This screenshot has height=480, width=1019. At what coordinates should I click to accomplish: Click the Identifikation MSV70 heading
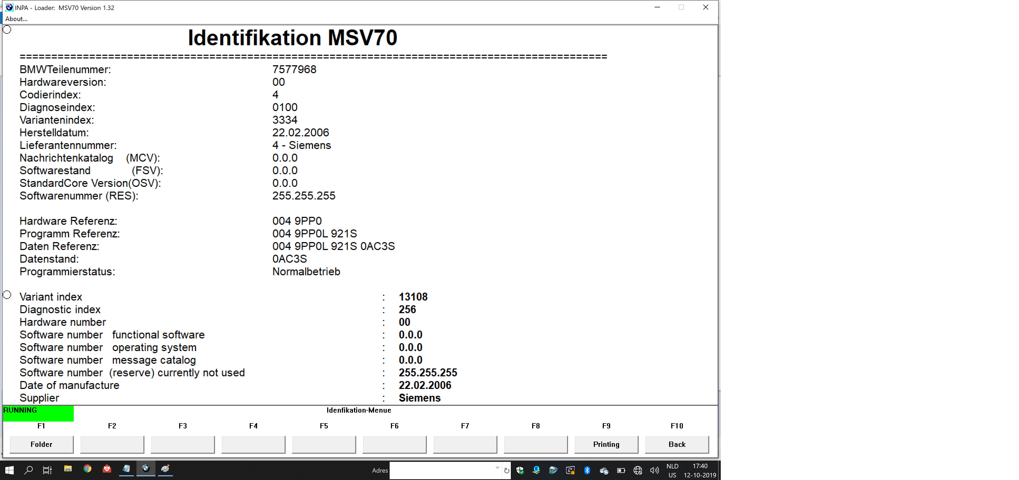click(292, 38)
